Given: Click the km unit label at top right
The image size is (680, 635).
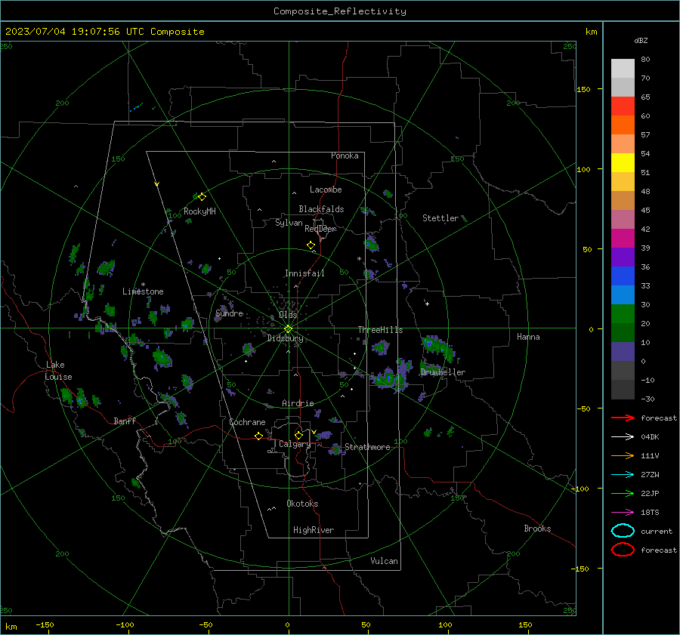Looking at the screenshot, I should point(591,32).
